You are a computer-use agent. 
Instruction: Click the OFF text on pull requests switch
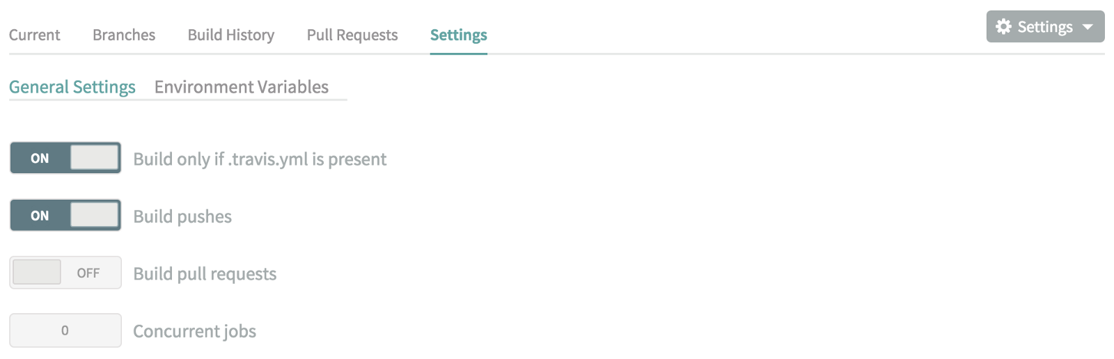88,273
